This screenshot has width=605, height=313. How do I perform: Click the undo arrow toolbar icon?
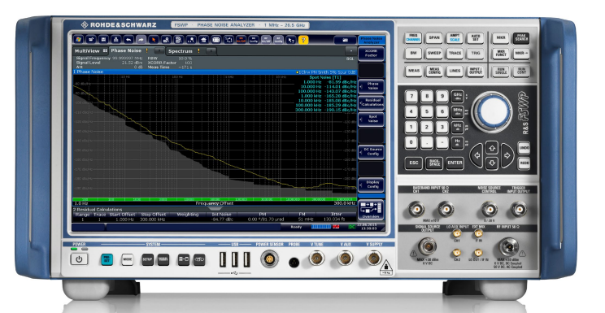tap(128, 39)
